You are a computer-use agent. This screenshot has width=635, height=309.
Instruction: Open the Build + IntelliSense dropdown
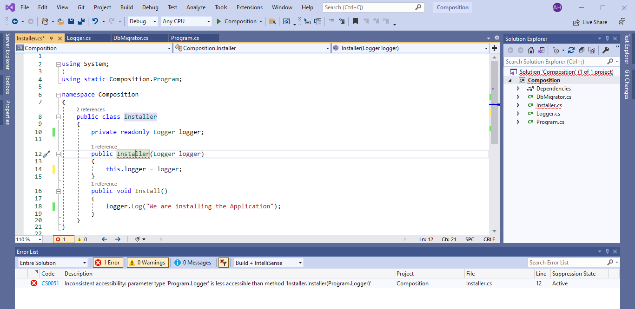pos(268,263)
